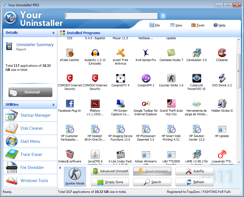Viewport: 244px width, 197px height.
Task: Open the Tools menu
Action: tap(198, 25)
